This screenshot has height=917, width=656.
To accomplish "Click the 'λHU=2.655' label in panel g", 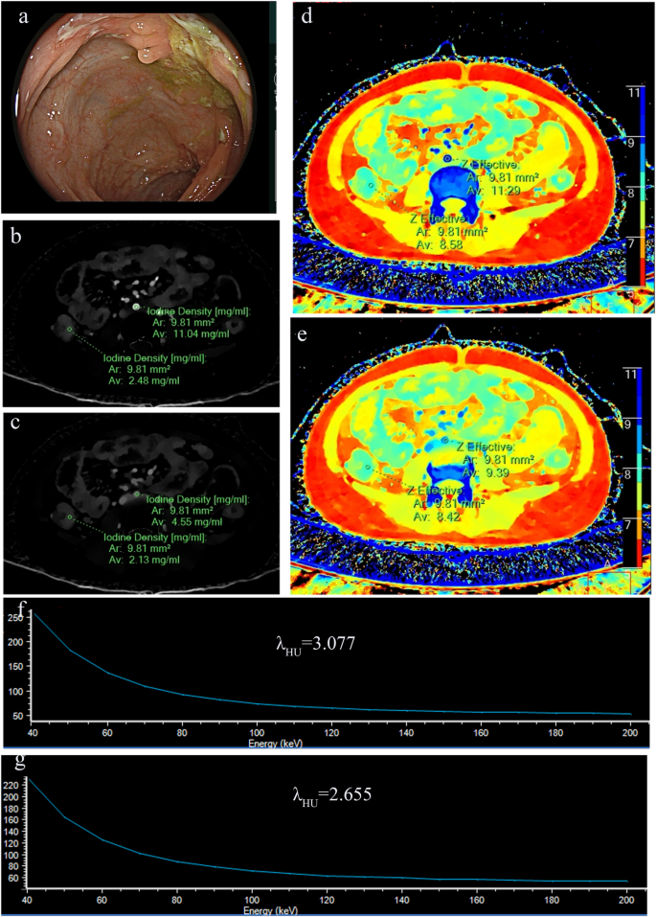I will pyautogui.click(x=331, y=796).
